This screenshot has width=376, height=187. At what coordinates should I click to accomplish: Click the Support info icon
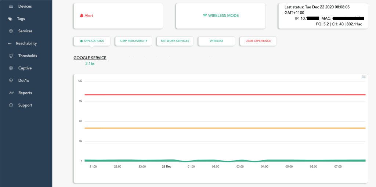click(11, 105)
